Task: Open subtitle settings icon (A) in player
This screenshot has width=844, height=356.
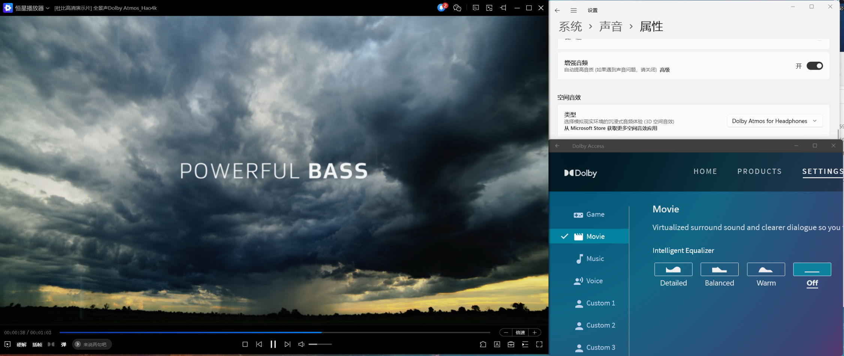Action: (x=497, y=344)
